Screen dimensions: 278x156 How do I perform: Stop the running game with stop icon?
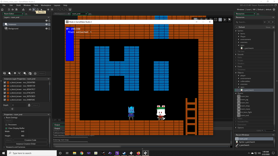tap(38, 10)
